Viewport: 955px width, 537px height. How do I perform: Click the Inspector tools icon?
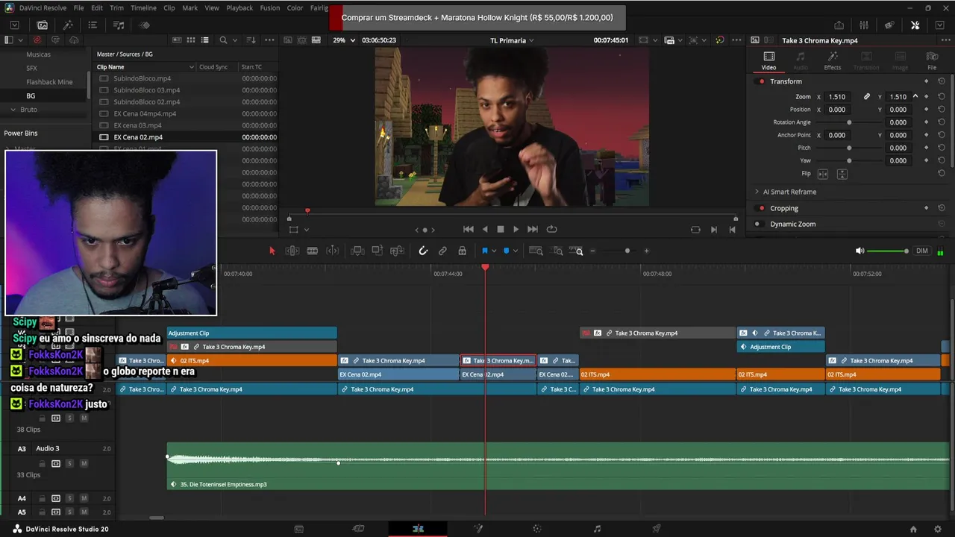(915, 25)
